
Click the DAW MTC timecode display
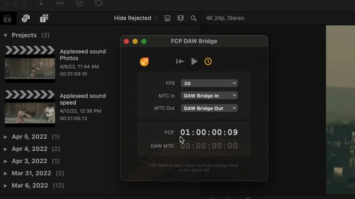click(209, 146)
